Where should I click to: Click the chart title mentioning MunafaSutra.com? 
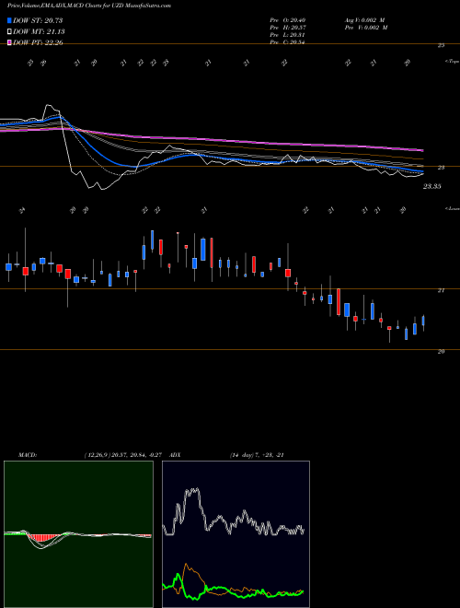tap(89, 6)
